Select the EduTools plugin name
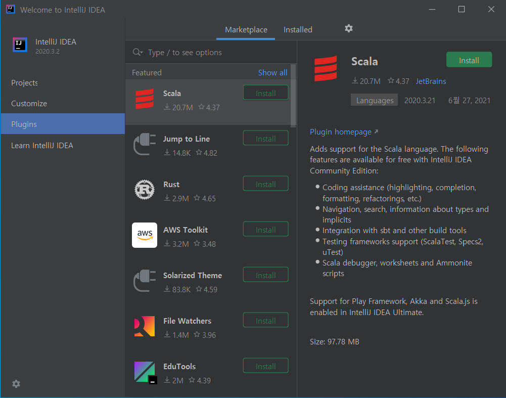This screenshot has width=506, height=398. [x=179, y=367]
